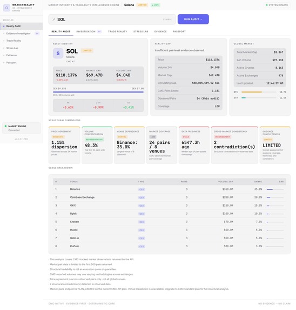Click the Kraken venue row
Image resolution: width=296 pixels, height=310 pixels.
[x=170, y=222]
